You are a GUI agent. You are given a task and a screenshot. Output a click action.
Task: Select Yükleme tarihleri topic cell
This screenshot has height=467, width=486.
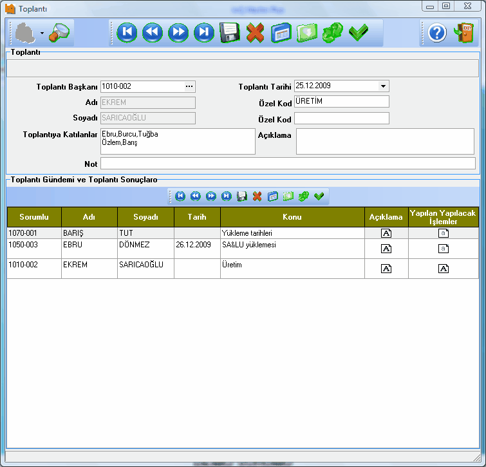(x=292, y=233)
